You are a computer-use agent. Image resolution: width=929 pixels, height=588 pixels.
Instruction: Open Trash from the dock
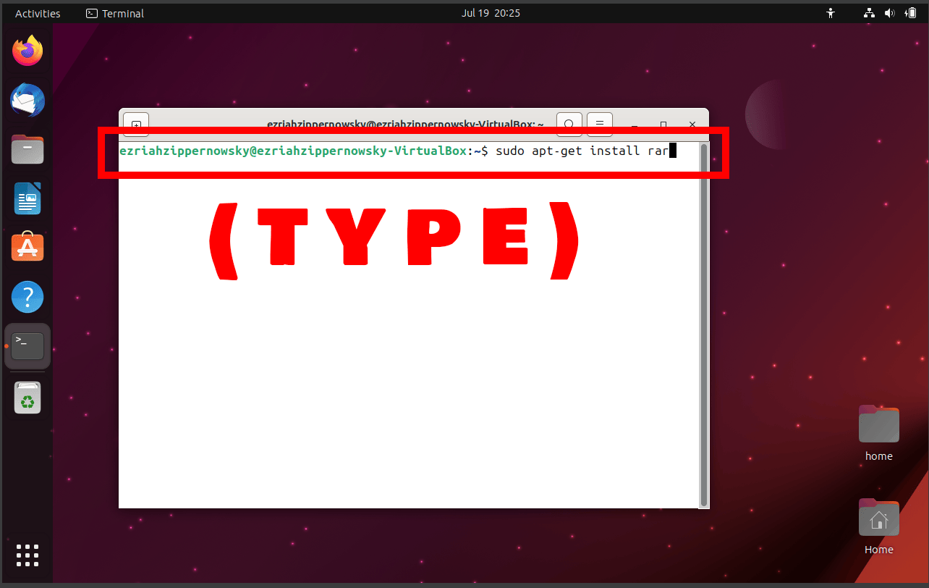pyautogui.click(x=27, y=397)
